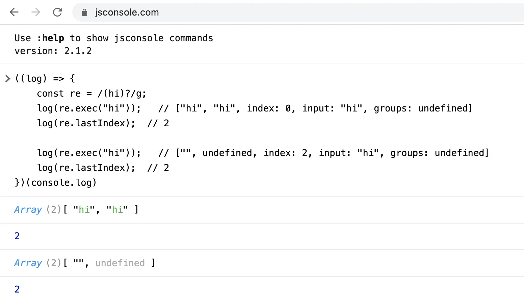Click the browser forward arrow
Screen dimensions: 524x304
click(36, 12)
